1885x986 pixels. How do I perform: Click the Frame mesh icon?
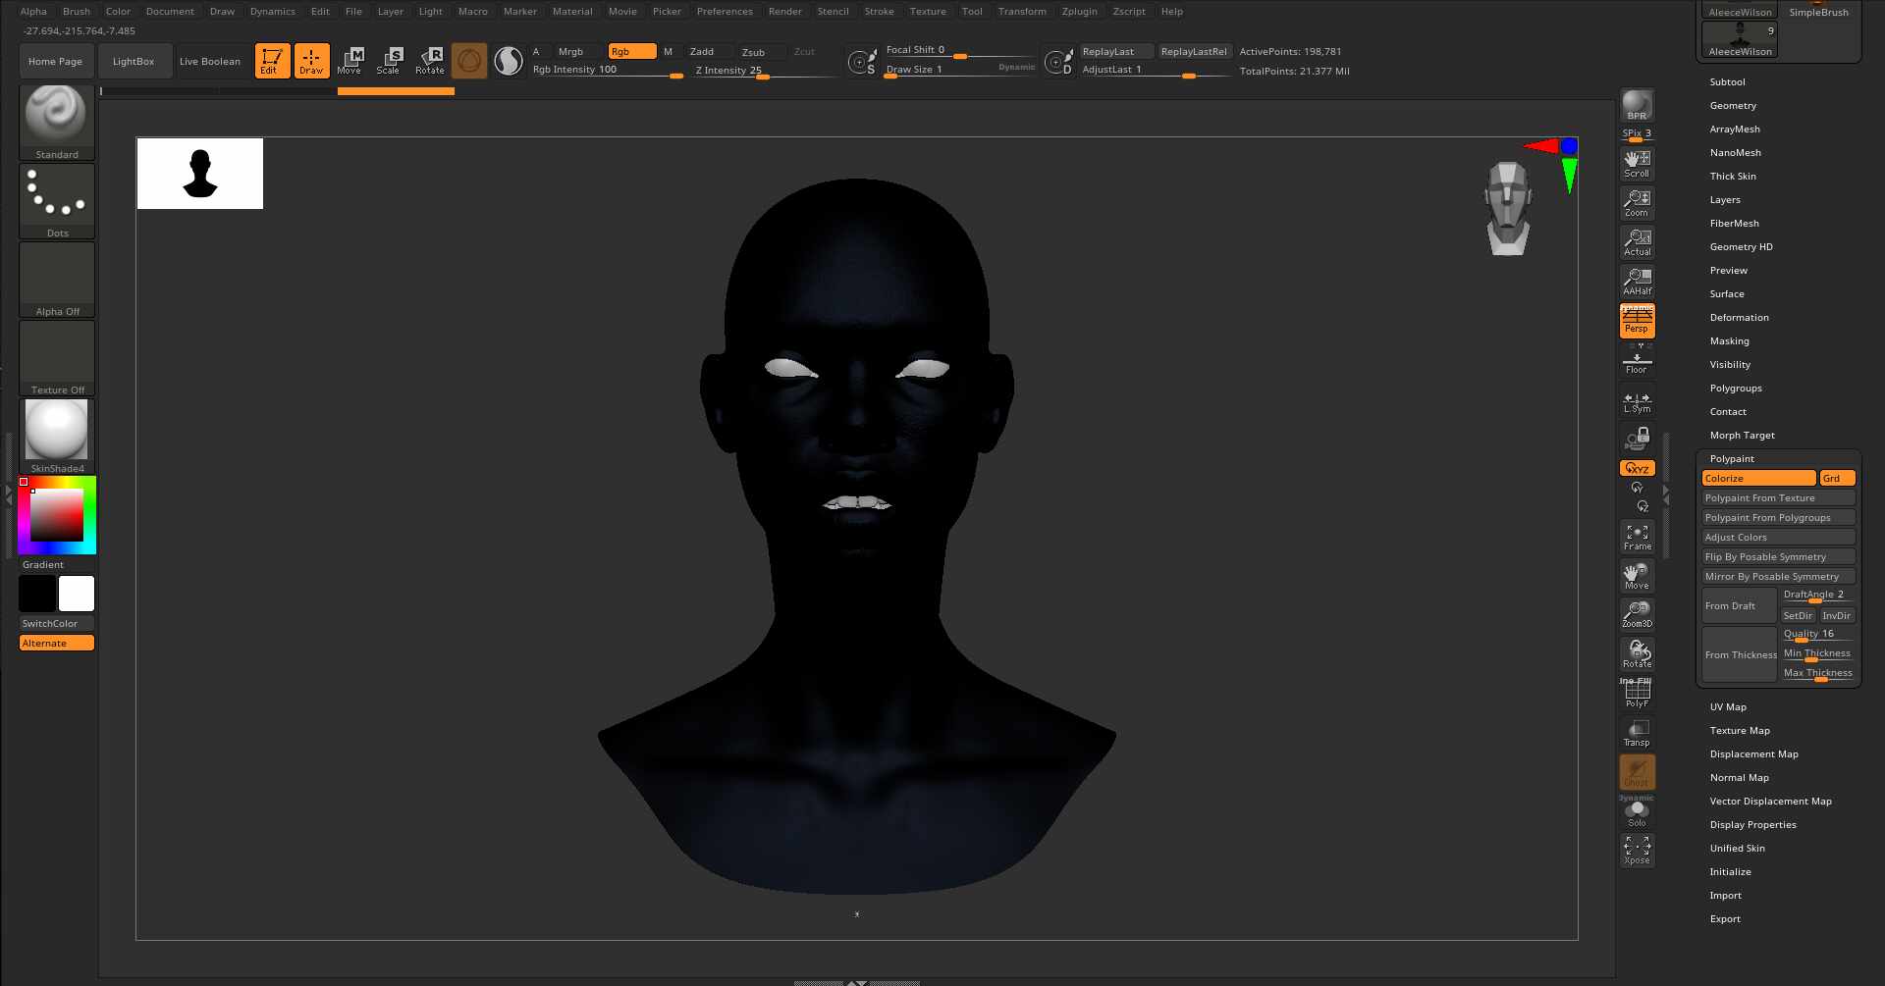(x=1637, y=537)
